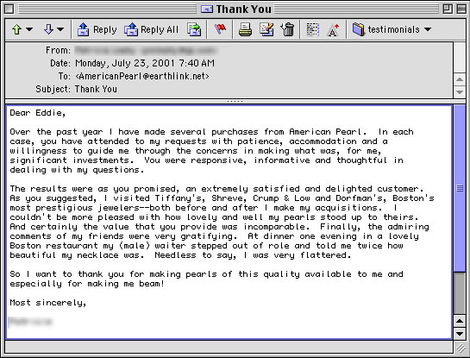Click the print icon
Viewport: 470px width, 358px height.
click(245, 29)
